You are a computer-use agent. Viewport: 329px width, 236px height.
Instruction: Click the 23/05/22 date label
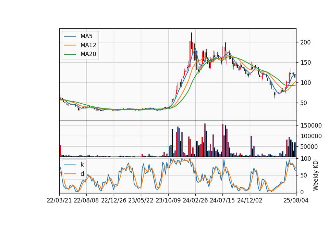141,201
